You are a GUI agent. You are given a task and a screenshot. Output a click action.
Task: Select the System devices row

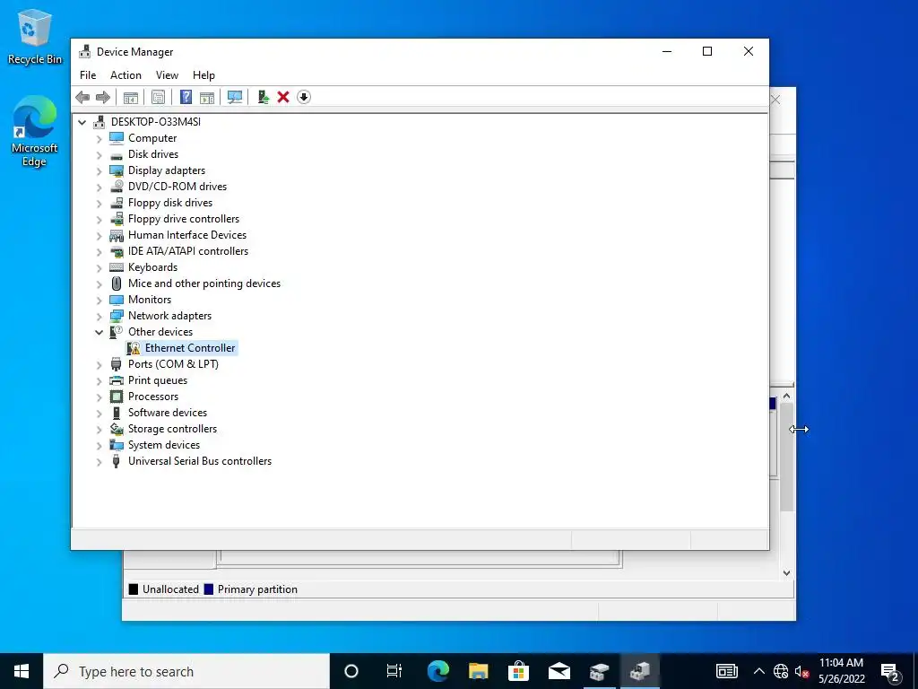[163, 445]
